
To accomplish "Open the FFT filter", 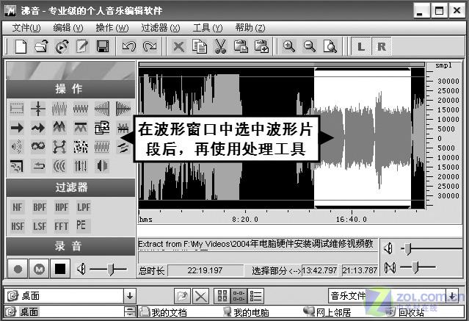I will click(x=62, y=226).
